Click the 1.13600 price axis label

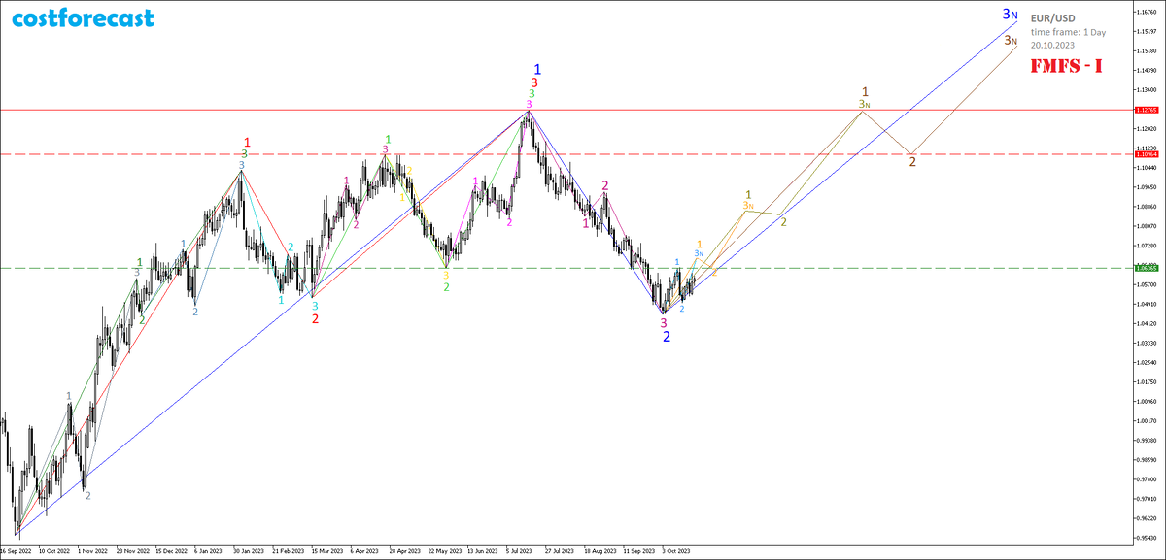[x=1147, y=89]
